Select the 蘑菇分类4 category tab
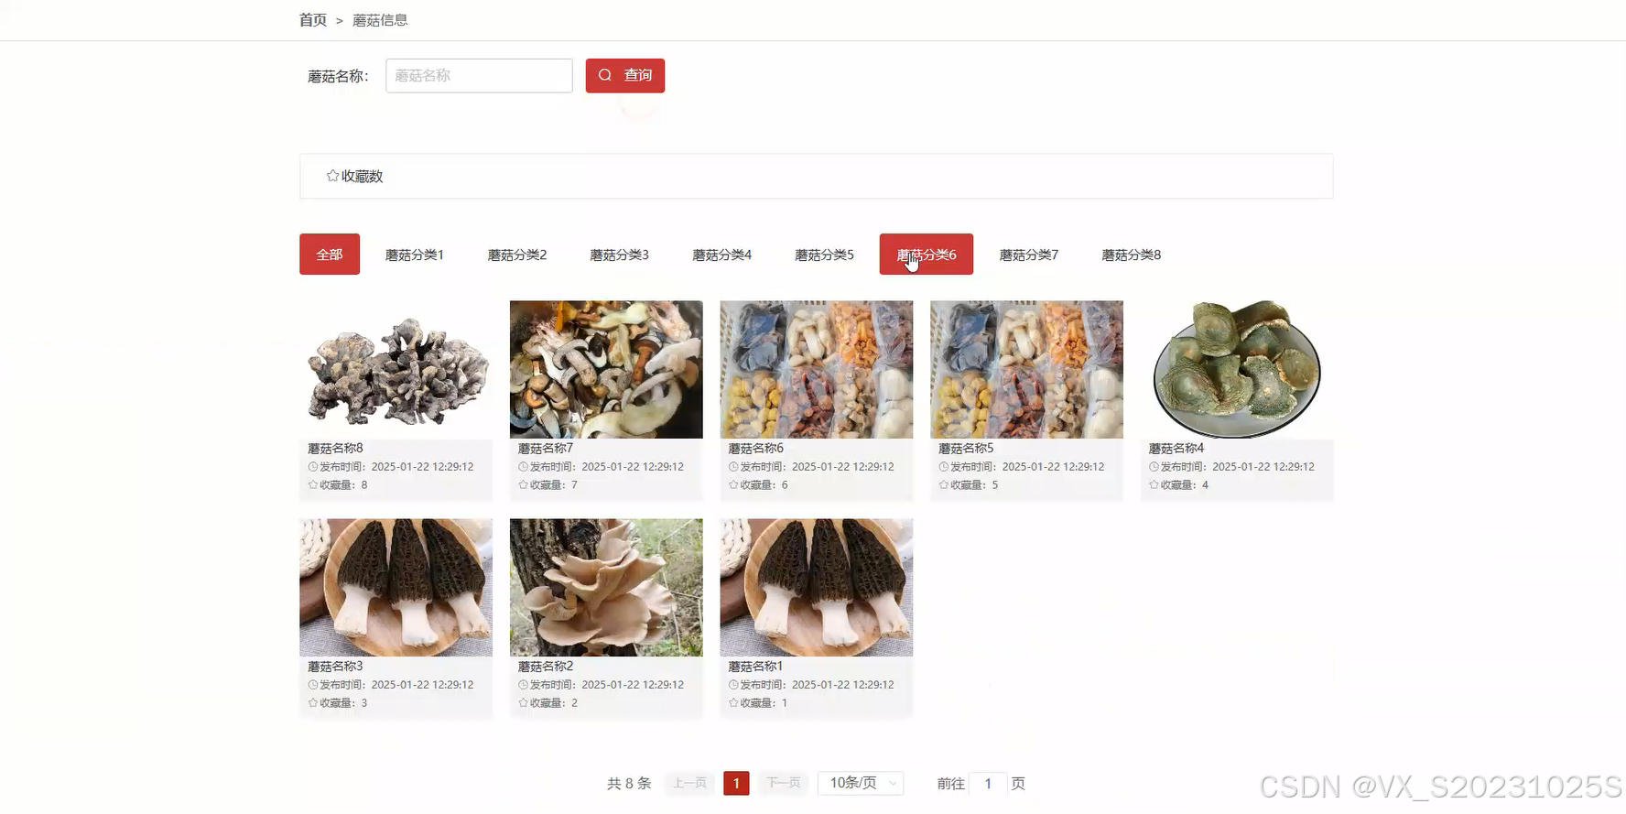This screenshot has height=814, width=1626. click(x=722, y=255)
